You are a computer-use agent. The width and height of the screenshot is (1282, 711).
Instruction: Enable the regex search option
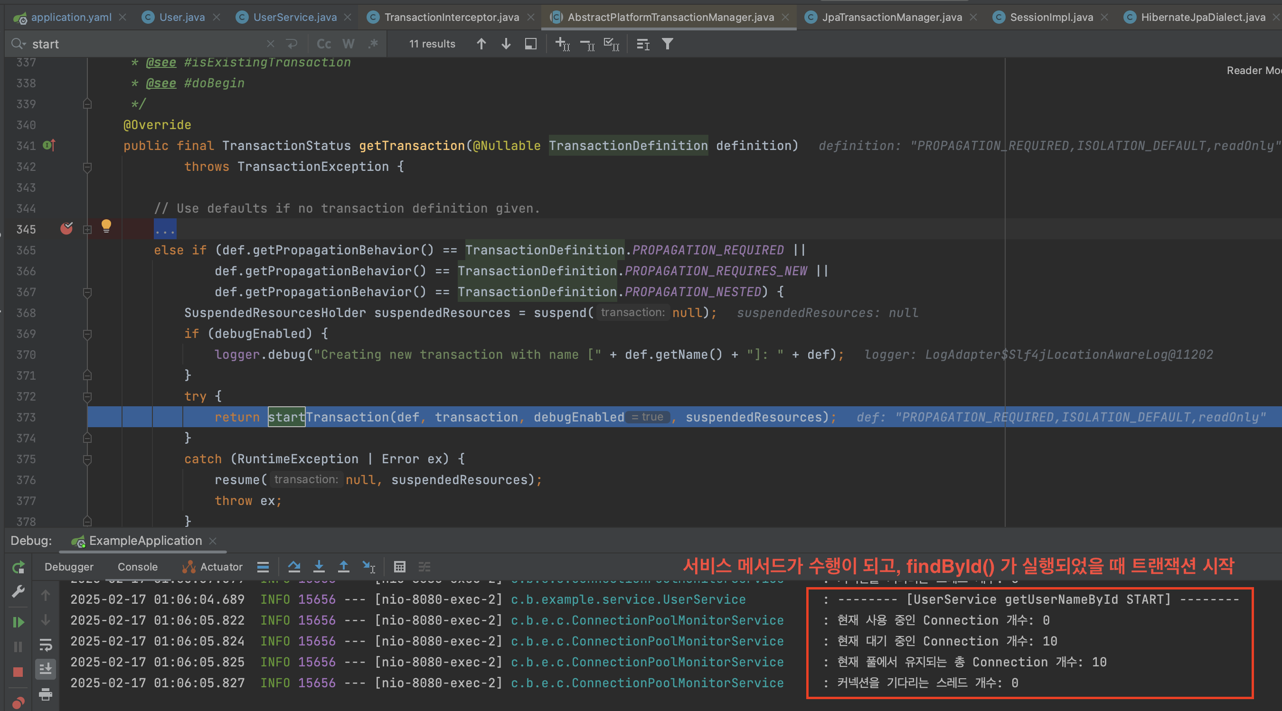[373, 44]
